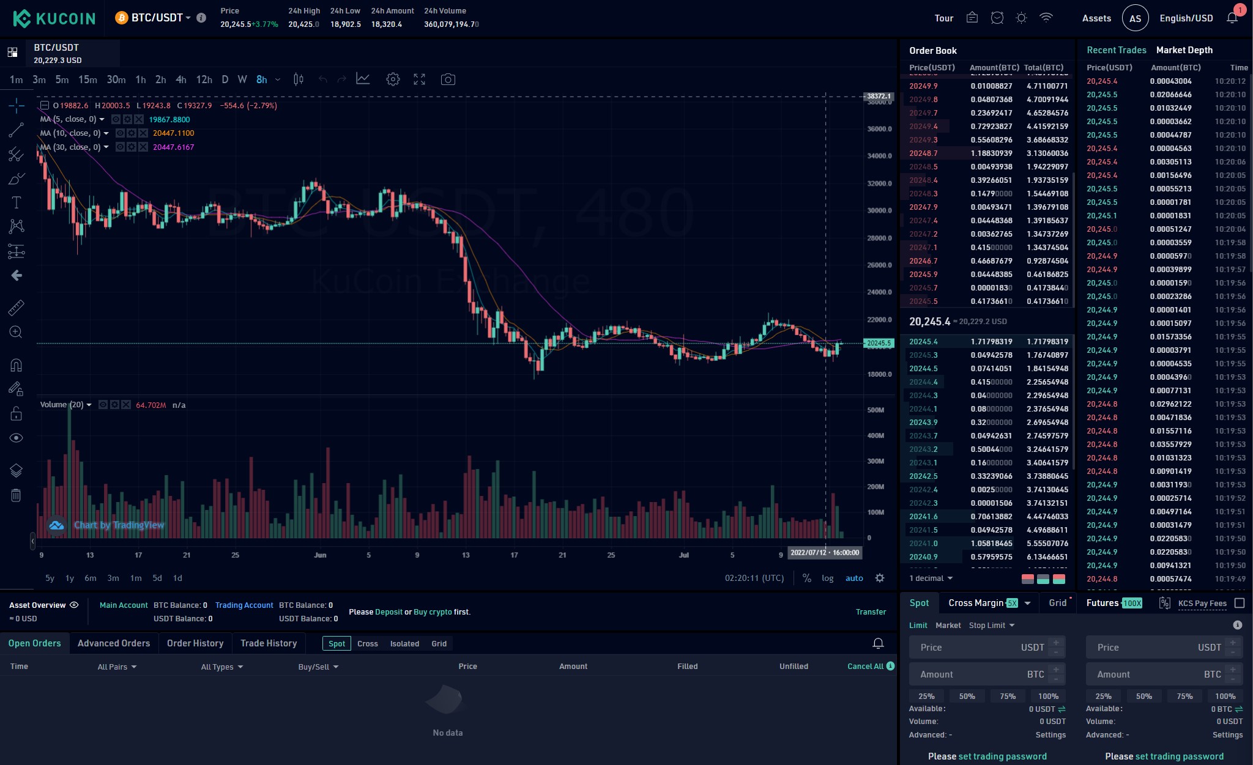This screenshot has height=765, width=1253.
Task: Expand MA 5 indicator options
Action: (x=102, y=119)
